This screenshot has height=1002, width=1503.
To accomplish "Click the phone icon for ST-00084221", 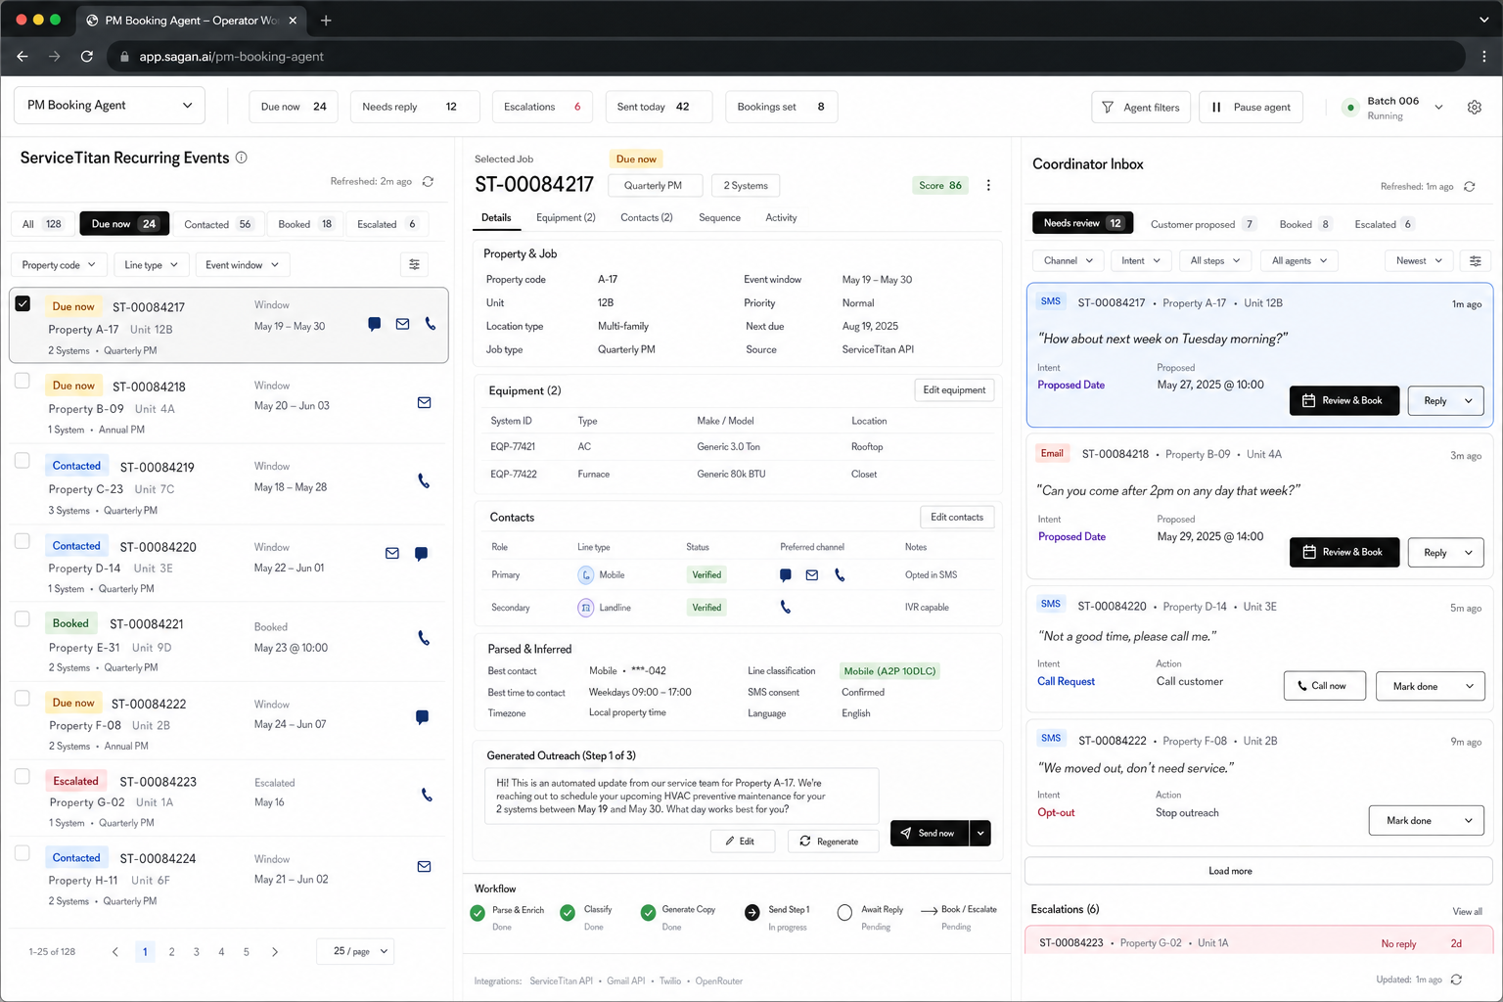I will [424, 638].
